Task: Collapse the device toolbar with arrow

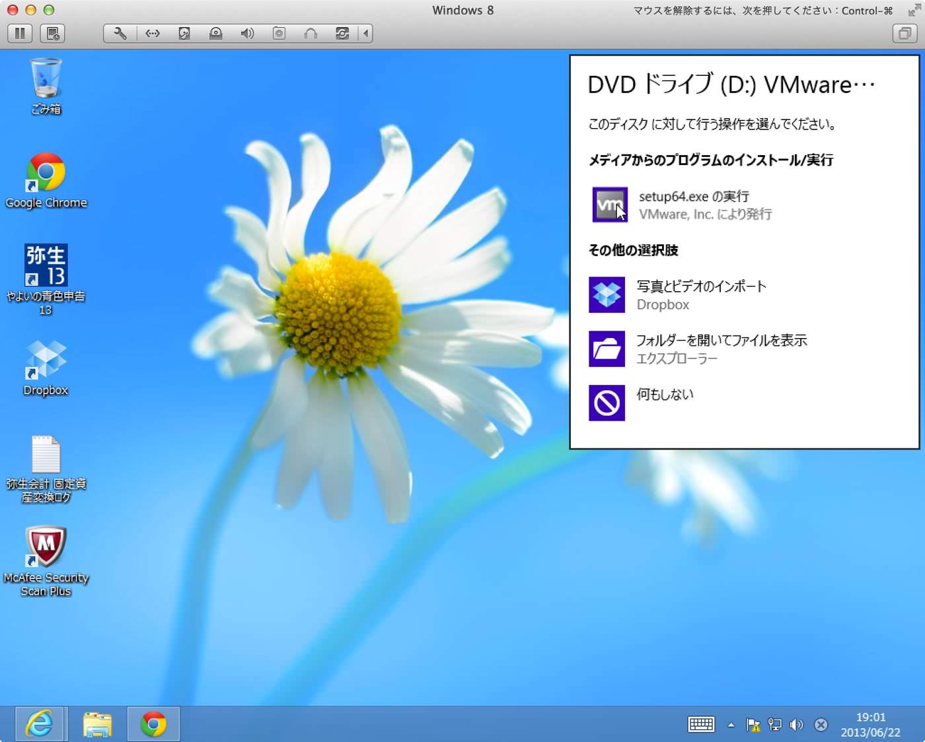Action: click(x=365, y=33)
